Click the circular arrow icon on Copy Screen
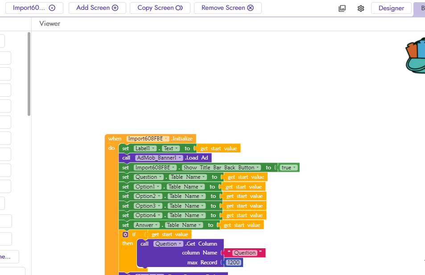The width and height of the screenshot is (425, 275). pos(178,8)
